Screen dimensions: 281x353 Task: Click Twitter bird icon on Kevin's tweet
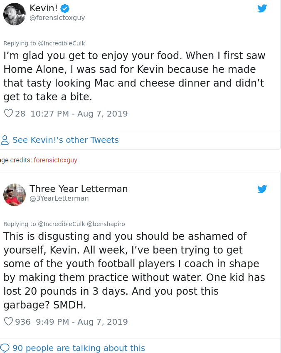click(x=262, y=8)
